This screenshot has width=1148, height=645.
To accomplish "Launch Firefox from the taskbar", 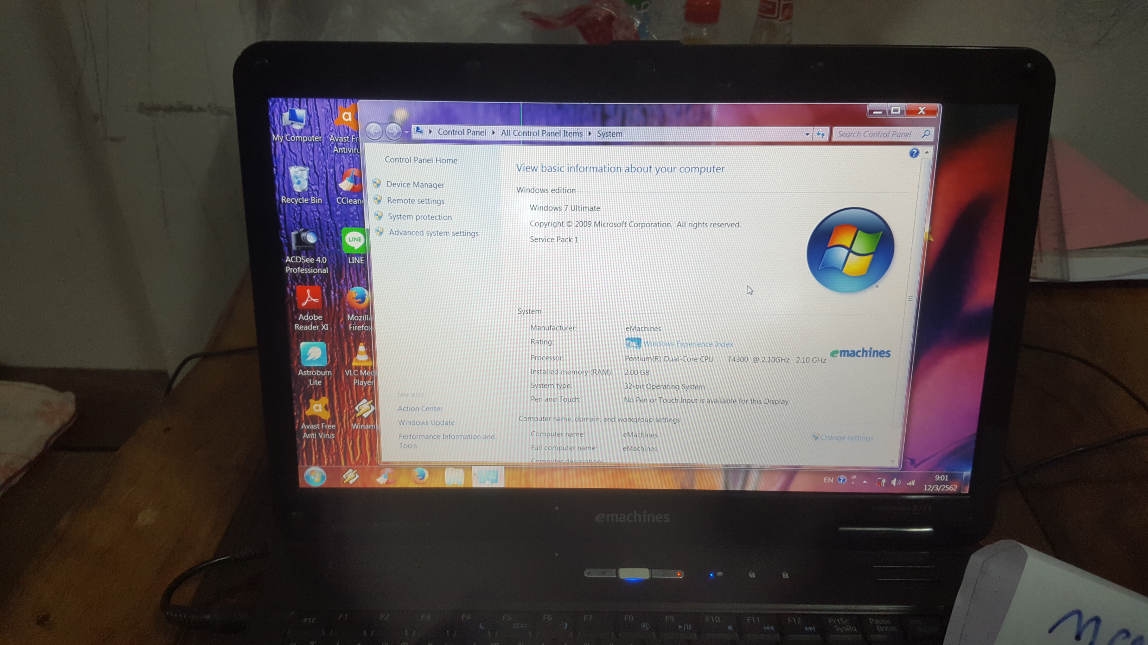I will 419,476.
